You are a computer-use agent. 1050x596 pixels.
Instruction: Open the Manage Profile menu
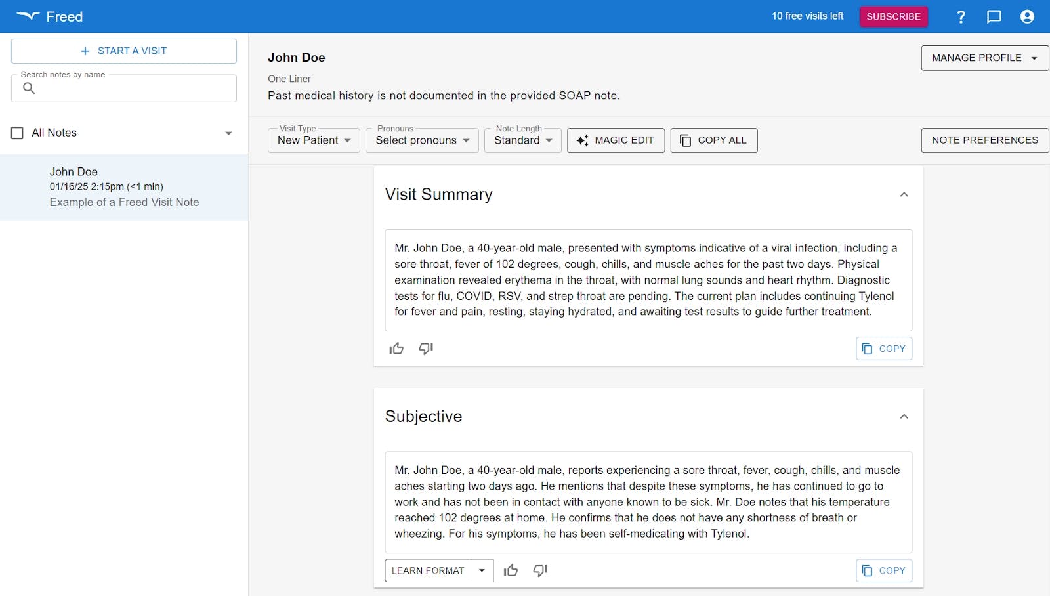(x=984, y=58)
